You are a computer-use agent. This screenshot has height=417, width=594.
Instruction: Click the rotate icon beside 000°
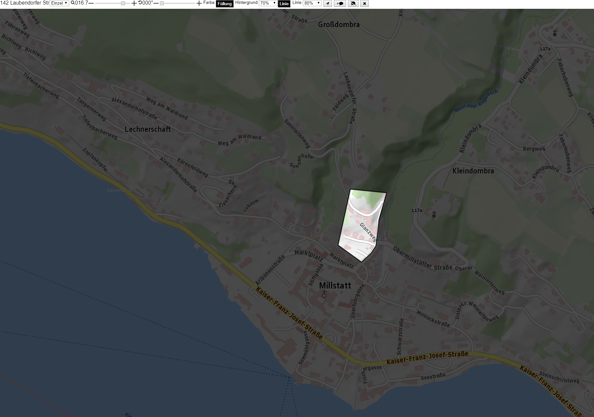click(140, 3)
